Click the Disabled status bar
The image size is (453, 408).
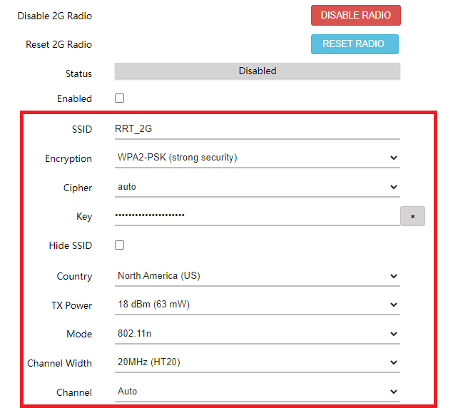pos(257,71)
